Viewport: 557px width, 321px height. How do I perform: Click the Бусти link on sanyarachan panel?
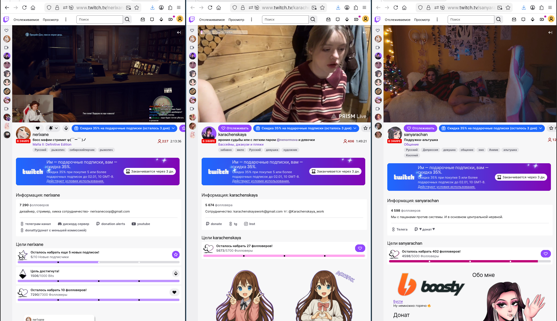pyautogui.click(x=398, y=301)
